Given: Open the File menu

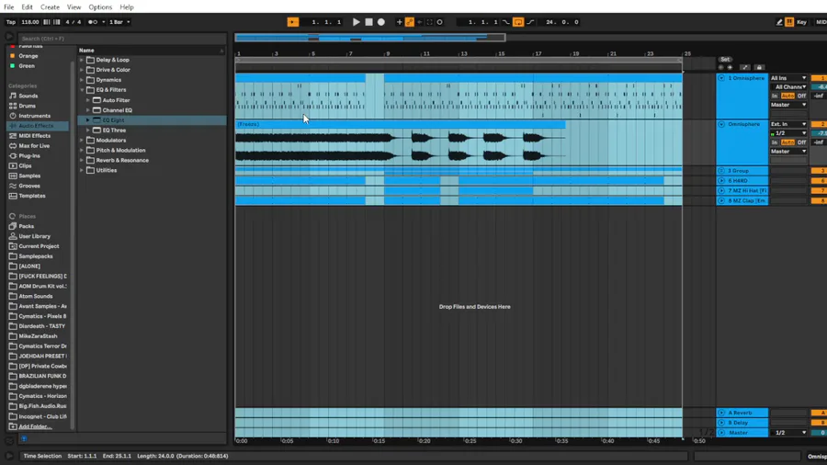Looking at the screenshot, I should point(9,7).
